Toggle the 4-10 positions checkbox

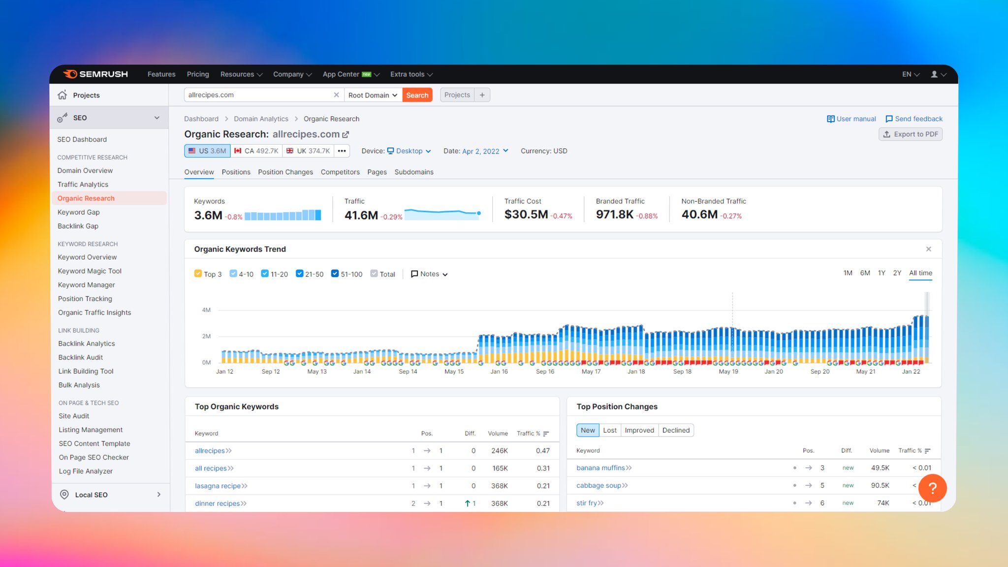233,274
